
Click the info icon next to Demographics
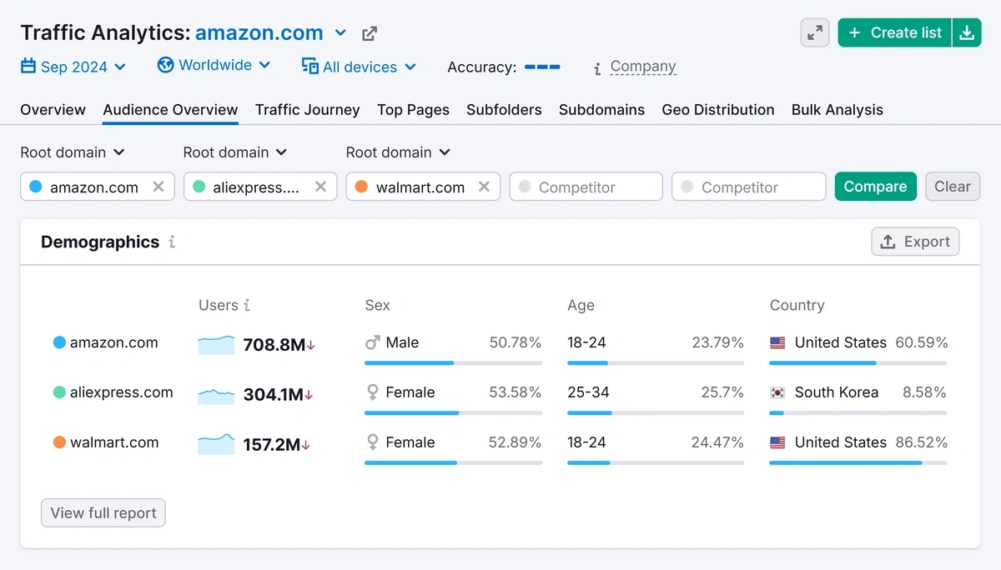[x=172, y=242]
